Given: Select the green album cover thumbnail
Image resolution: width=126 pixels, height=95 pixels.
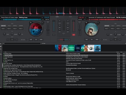Looking at the screenshot, I should coord(71,48).
